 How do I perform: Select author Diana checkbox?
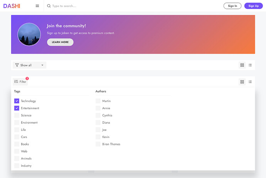point(98,122)
